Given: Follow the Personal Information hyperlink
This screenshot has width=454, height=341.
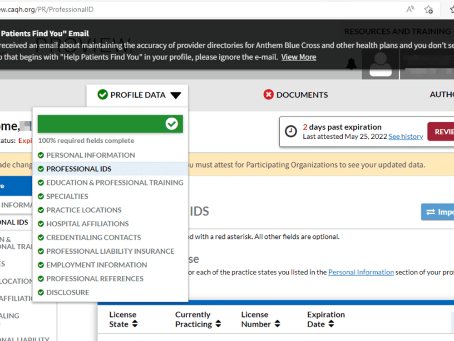Looking at the screenshot, I should (x=361, y=272).
